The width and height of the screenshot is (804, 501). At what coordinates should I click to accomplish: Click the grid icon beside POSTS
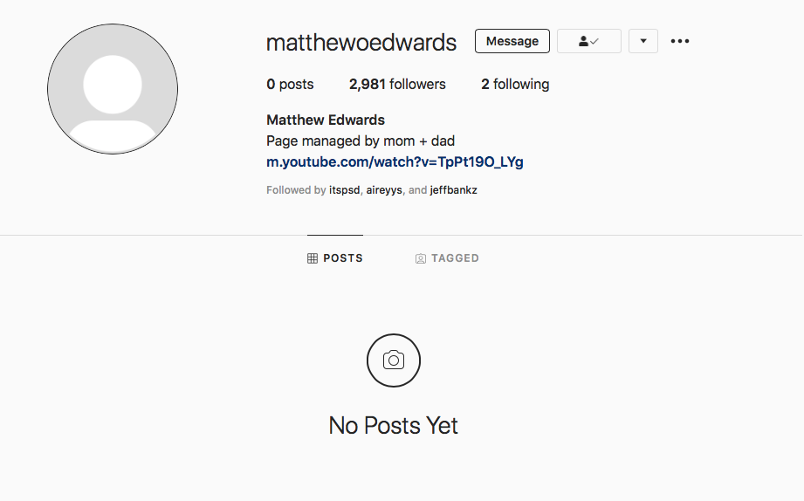(x=313, y=258)
